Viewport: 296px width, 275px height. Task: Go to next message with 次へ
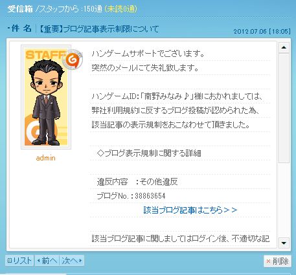click(72, 261)
